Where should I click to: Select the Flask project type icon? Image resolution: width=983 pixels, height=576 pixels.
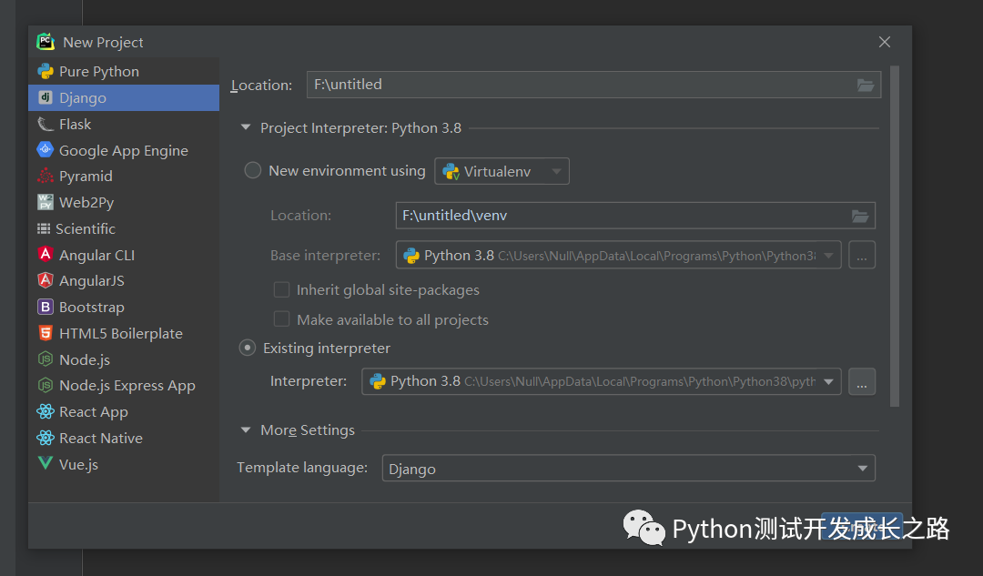pyautogui.click(x=45, y=124)
